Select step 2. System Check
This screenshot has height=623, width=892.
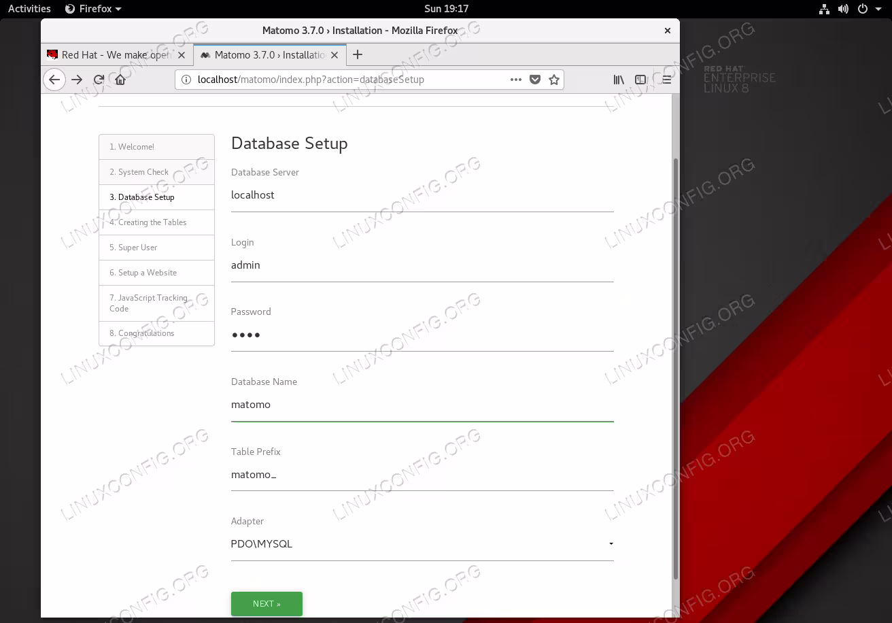coord(156,172)
